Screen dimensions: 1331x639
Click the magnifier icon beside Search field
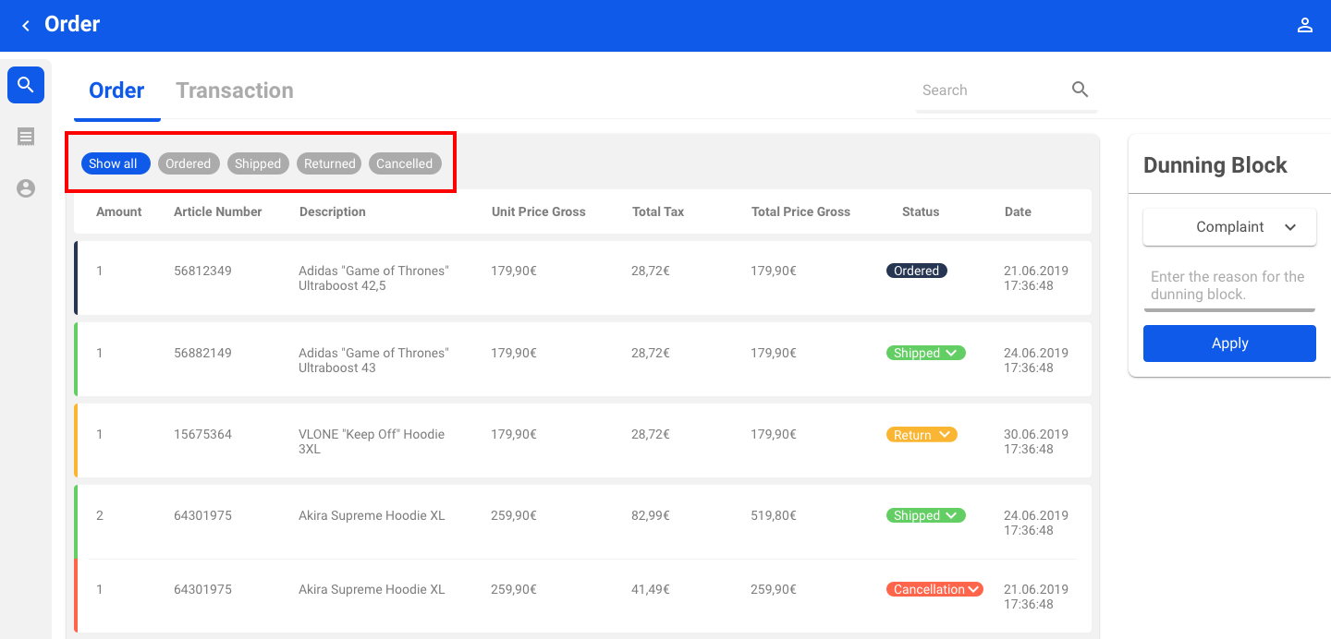point(1080,90)
